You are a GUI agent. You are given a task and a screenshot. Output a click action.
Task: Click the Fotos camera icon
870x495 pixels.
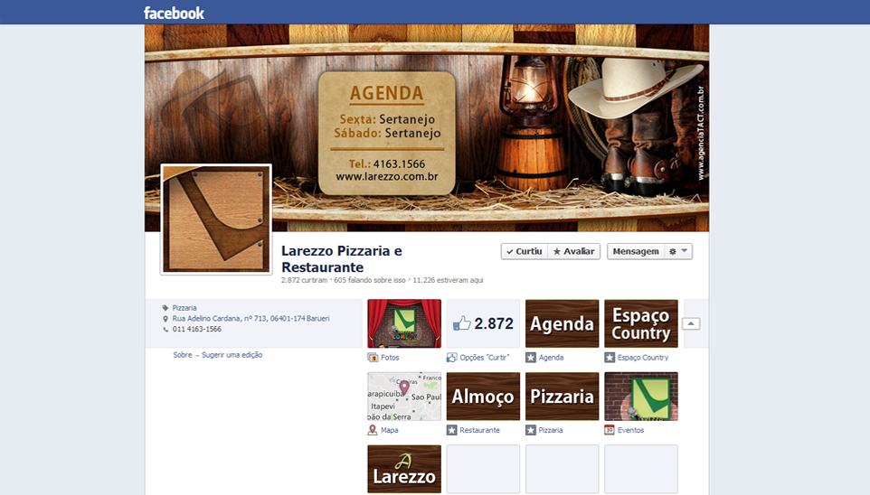tap(373, 358)
